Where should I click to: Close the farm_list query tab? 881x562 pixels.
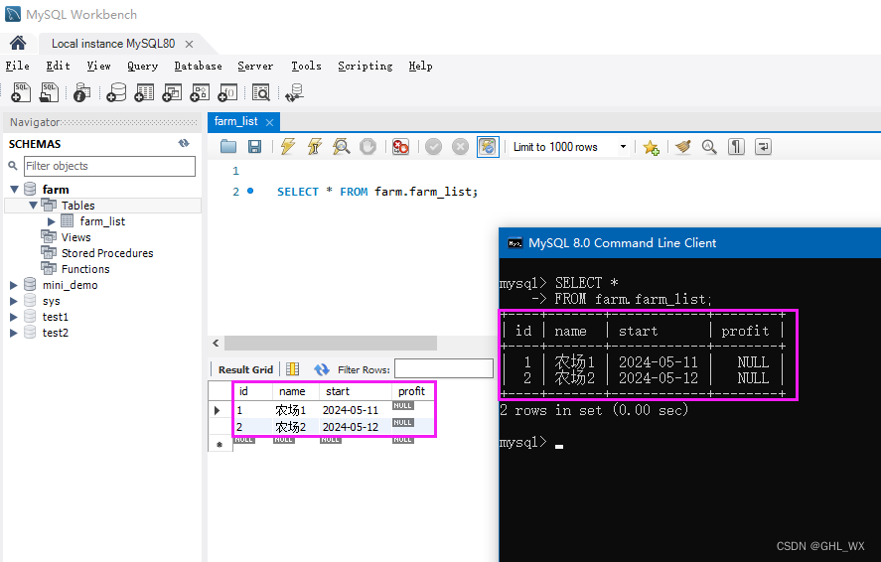tap(270, 122)
